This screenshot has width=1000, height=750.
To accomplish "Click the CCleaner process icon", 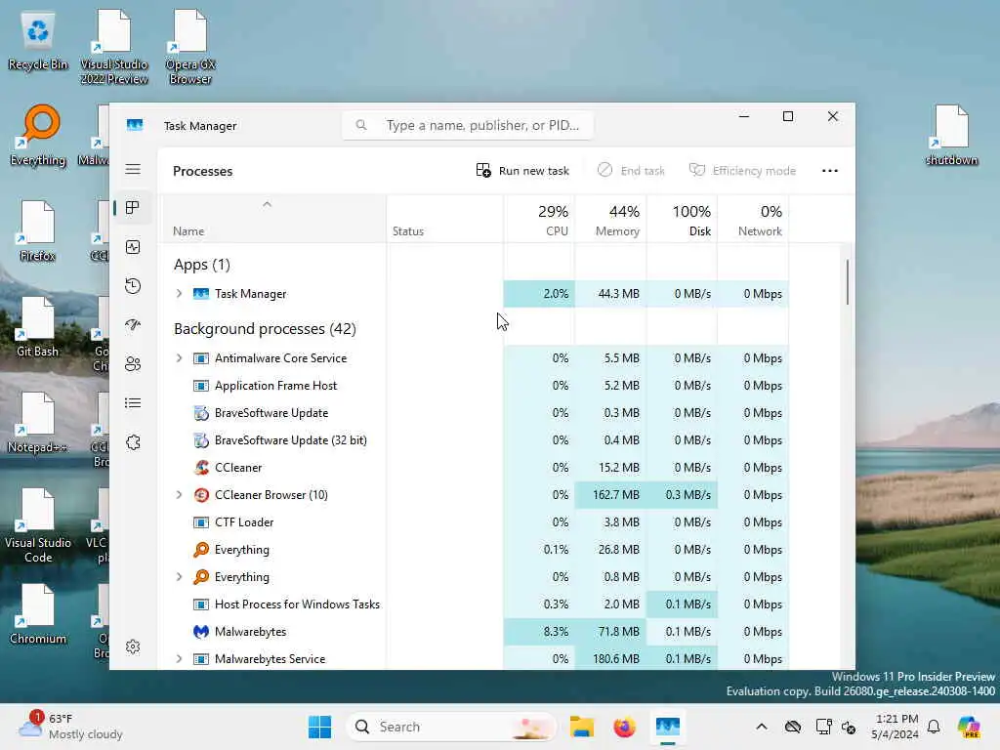I will tap(201, 468).
